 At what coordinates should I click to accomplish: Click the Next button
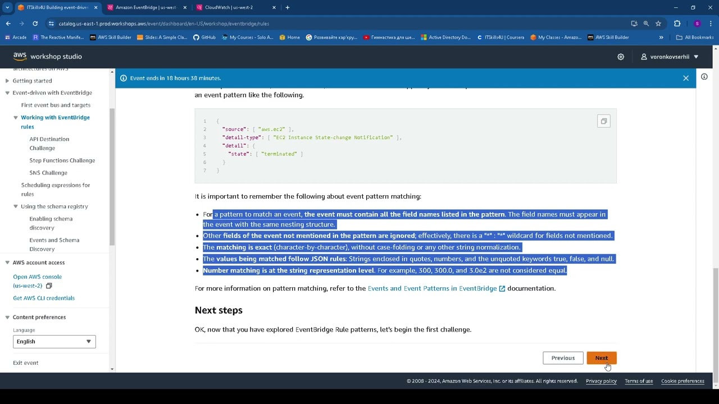tap(602, 358)
